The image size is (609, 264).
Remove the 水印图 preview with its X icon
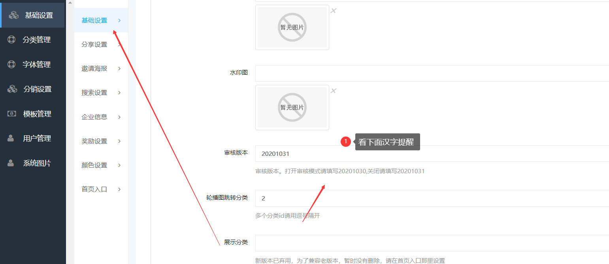point(333,91)
